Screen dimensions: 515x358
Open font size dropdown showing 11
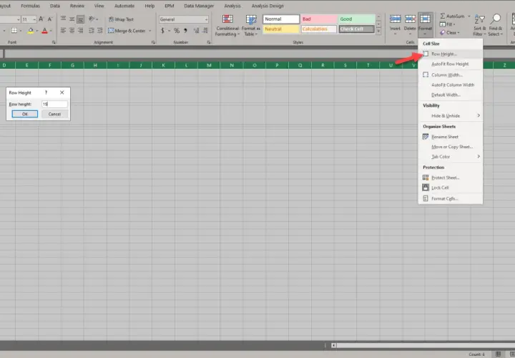(34, 20)
